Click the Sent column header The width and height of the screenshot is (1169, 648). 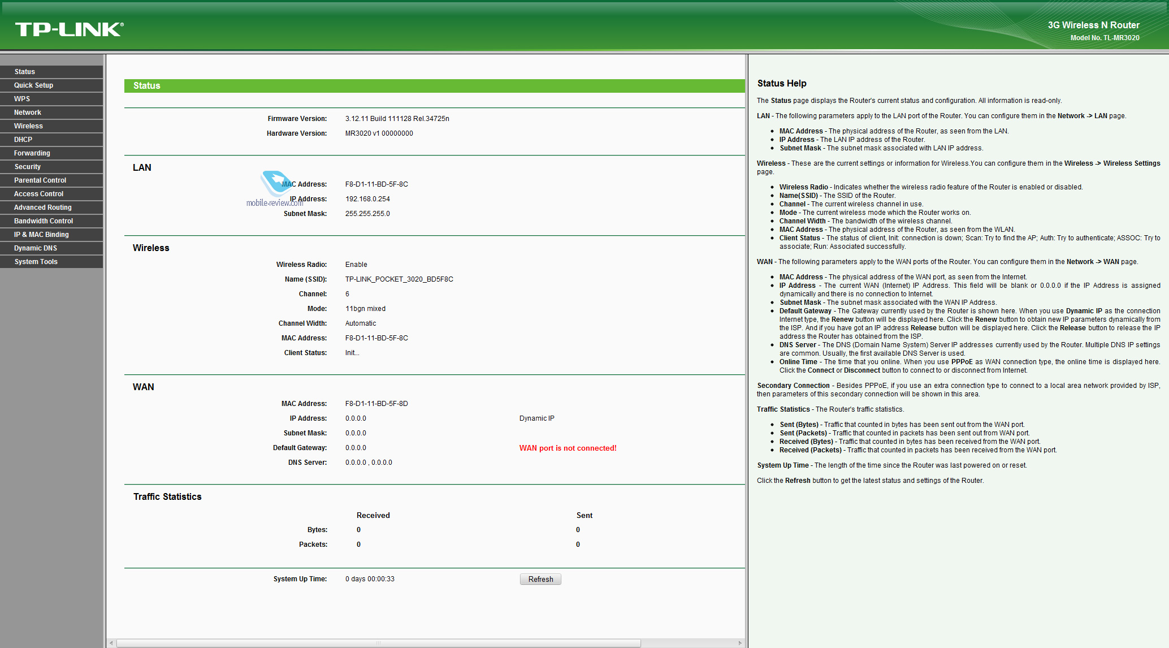584,516
